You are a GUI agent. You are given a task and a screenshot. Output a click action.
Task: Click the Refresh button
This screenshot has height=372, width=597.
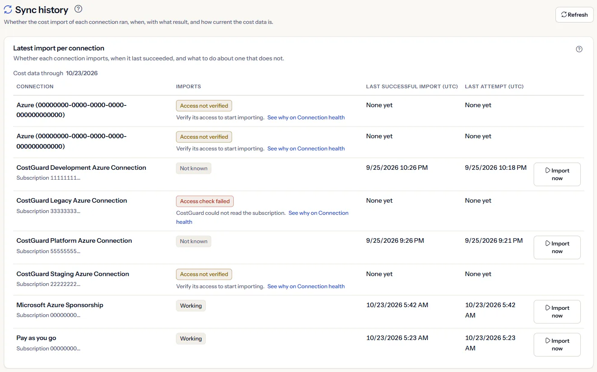coord(574,15)
